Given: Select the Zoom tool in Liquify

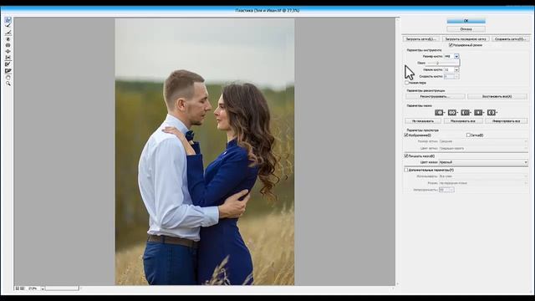Looking at the screenshot, I should click(x=8, y=84).
